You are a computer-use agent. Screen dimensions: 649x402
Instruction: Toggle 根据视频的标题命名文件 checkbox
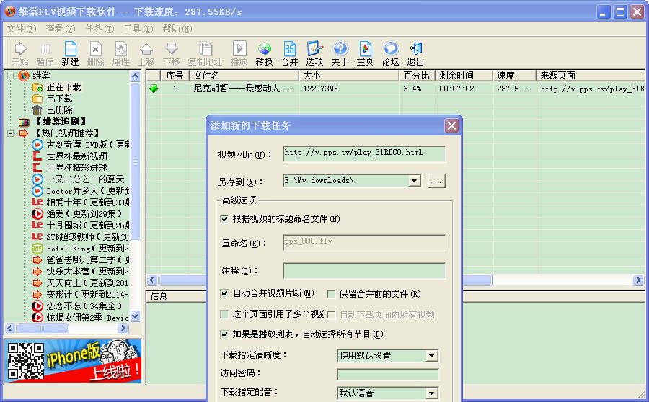(224, 219)
